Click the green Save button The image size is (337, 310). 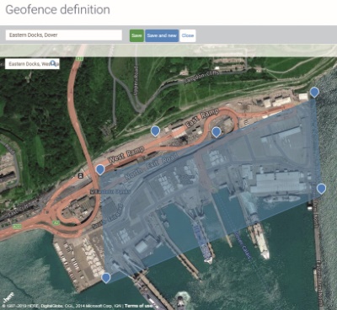(136, 35)
